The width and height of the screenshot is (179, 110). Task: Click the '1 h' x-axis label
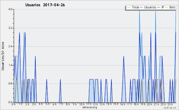[x=21, y=104]
